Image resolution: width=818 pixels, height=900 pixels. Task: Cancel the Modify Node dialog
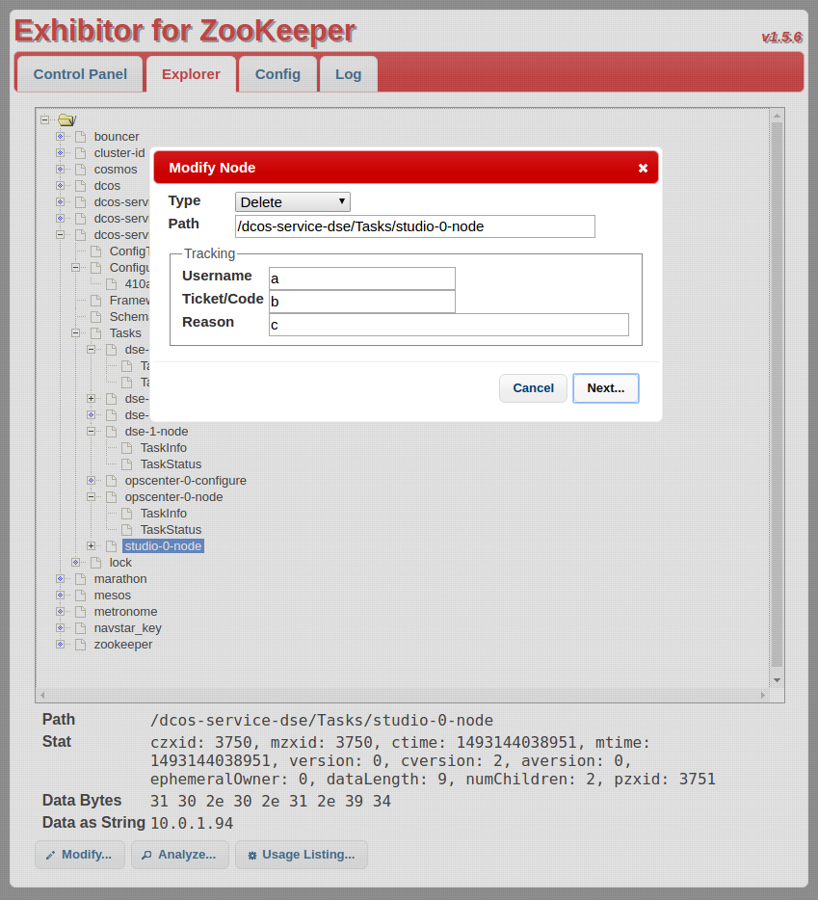pyautogui.click(x=533, y=388)
